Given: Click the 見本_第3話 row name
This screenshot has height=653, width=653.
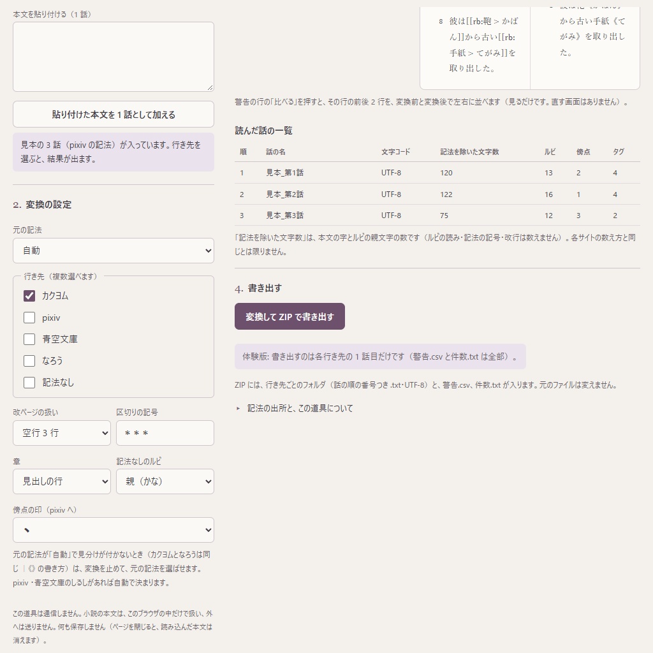Looking at the screenshot, I should [285, 216].
